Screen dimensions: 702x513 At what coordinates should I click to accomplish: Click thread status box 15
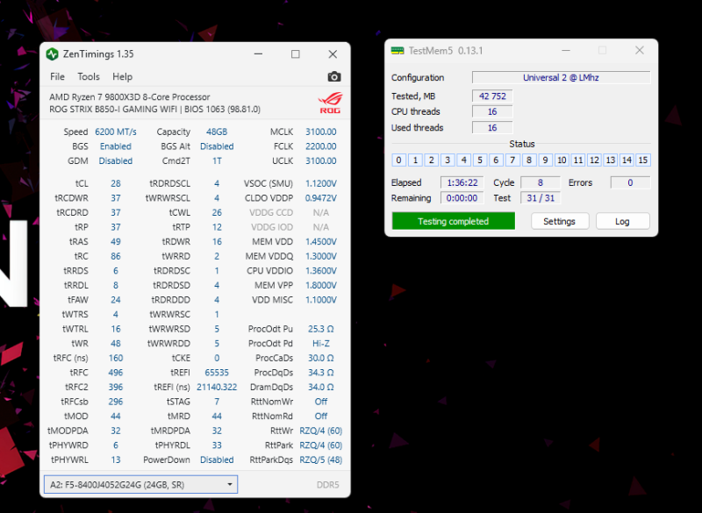coord(643,160)
